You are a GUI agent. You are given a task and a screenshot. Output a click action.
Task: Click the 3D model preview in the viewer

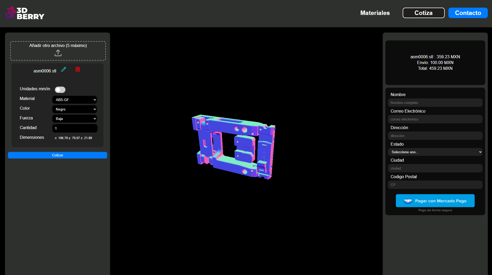point(234,146)
